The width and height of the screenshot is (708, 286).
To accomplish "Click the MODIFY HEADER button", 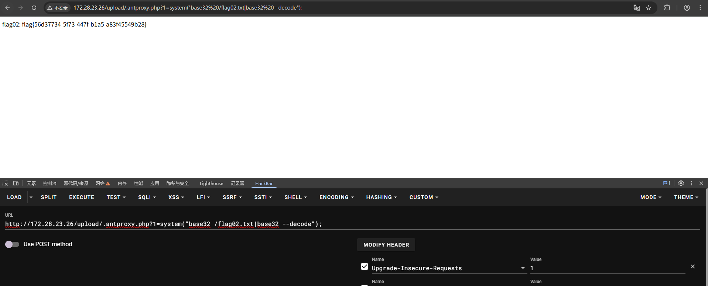I will coord(386,245).
